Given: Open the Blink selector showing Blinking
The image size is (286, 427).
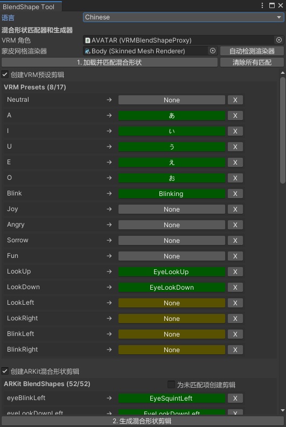Looking at the screenshot, I should point(172,194).
